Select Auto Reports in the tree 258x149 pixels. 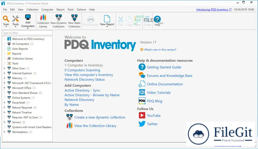(20, 49)
